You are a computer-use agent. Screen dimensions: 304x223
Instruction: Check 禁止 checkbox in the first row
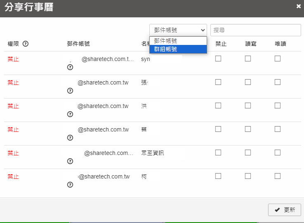pos(218,59)
